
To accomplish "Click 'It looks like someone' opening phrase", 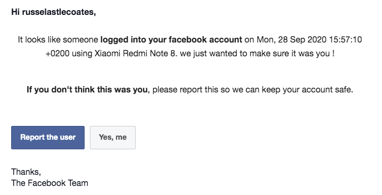I will 58,40.
